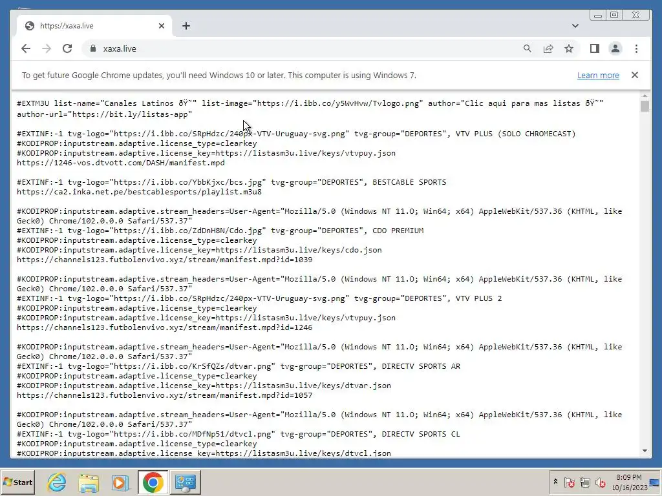This screenshot has width=662, height=496.
Task: Click the scrollbar down arrow
Action: 645,451
